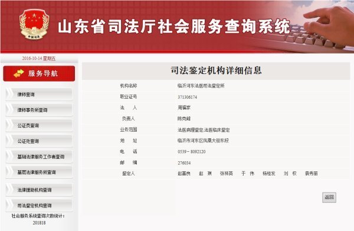The height and width of the screenshot is (231, 354).
Task: Open the 基层法律服务所查询 entry
Action: (39, 173)
